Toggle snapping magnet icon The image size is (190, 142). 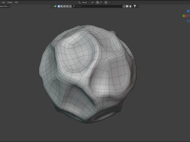click(97, 2)
